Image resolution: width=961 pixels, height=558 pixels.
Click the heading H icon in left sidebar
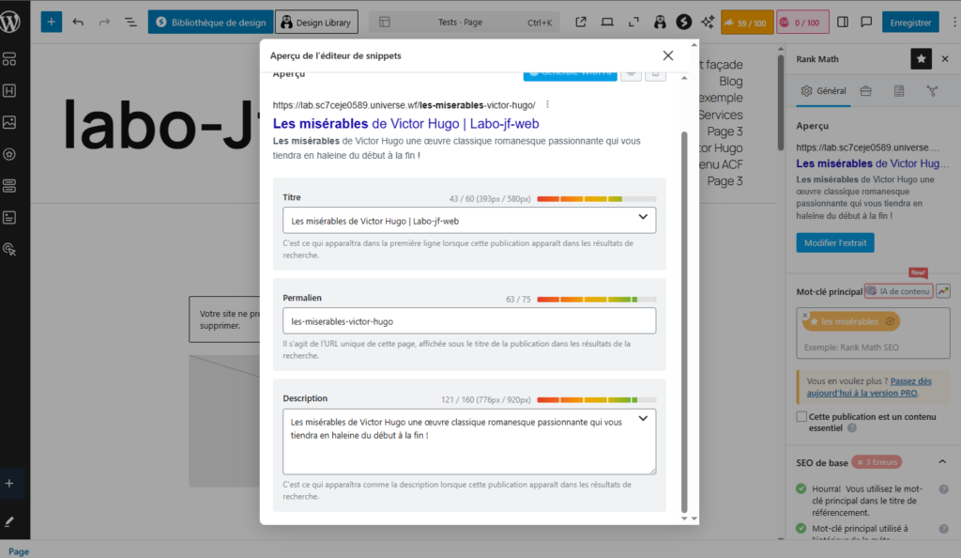(9, 91)
